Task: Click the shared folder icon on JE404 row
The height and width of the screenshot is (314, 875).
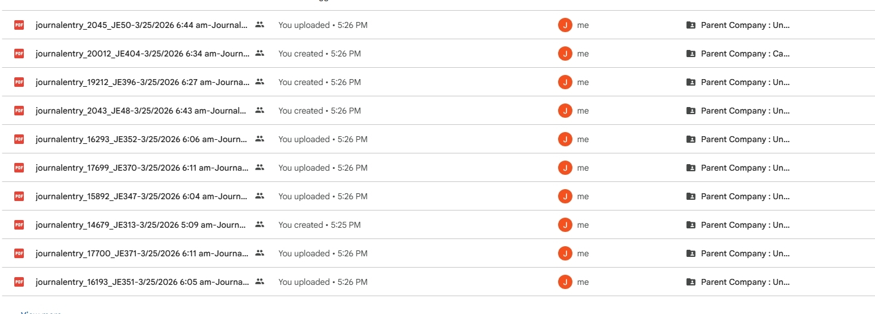Action: point(691,54)
